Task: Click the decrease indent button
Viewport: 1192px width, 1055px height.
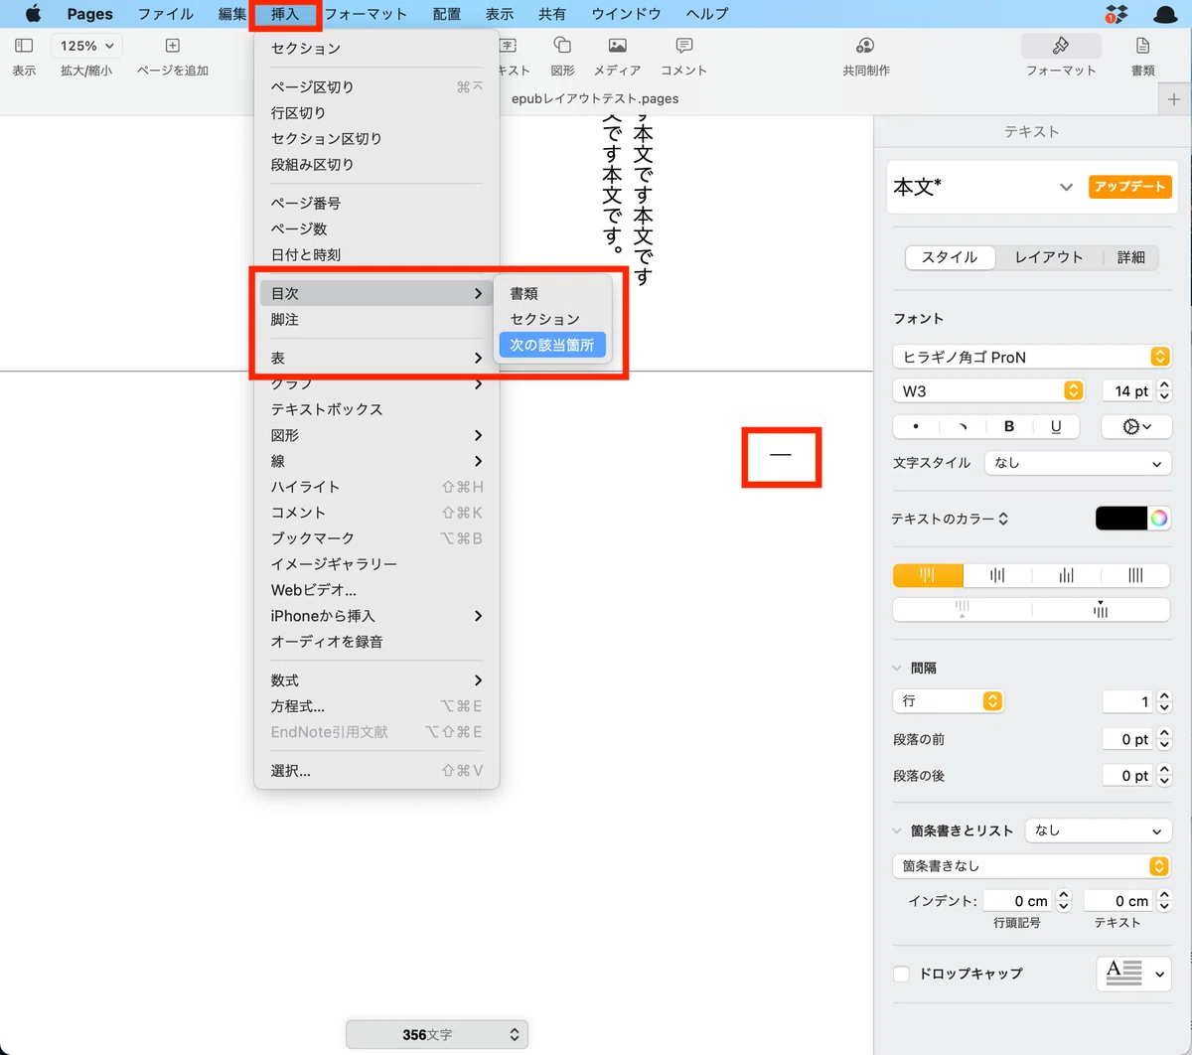Action: click(x=962, y=609)
